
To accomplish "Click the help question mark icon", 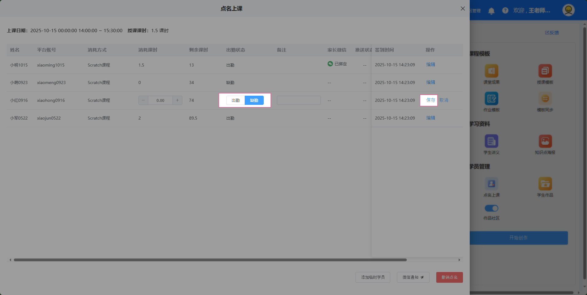I will tap(505, 10).
